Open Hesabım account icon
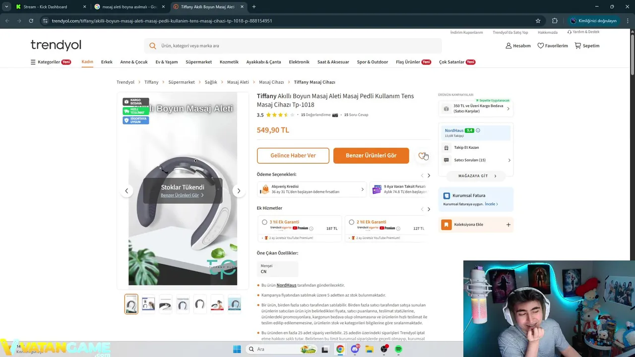 tap(508, 46)
